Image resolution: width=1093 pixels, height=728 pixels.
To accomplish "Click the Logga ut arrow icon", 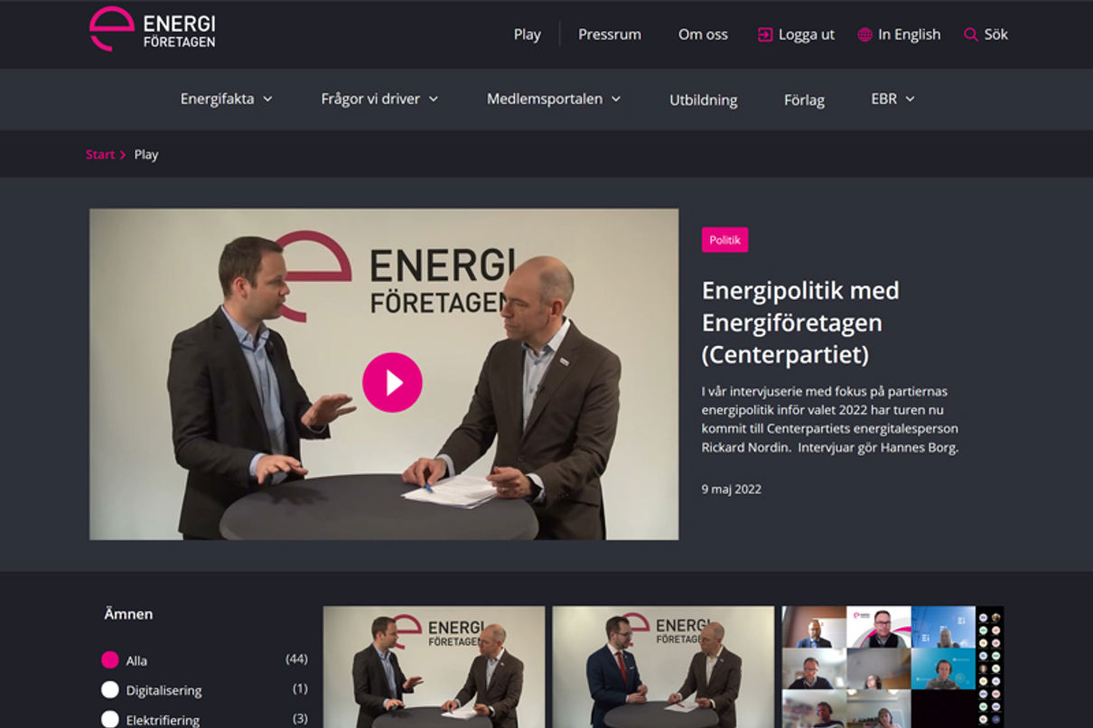I will point(765,34).
